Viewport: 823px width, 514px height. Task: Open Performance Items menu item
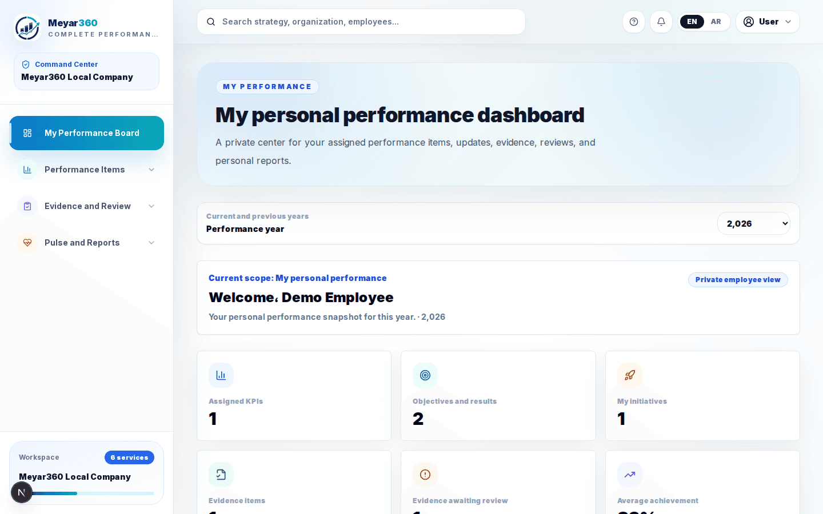pyautogui.click(x=87, y=170)
